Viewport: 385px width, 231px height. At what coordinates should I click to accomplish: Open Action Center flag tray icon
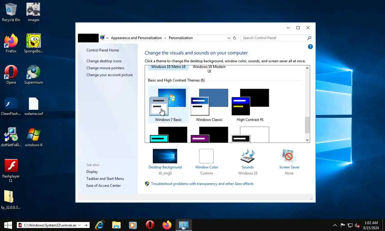pyautogui.click(x=343, y=225)
